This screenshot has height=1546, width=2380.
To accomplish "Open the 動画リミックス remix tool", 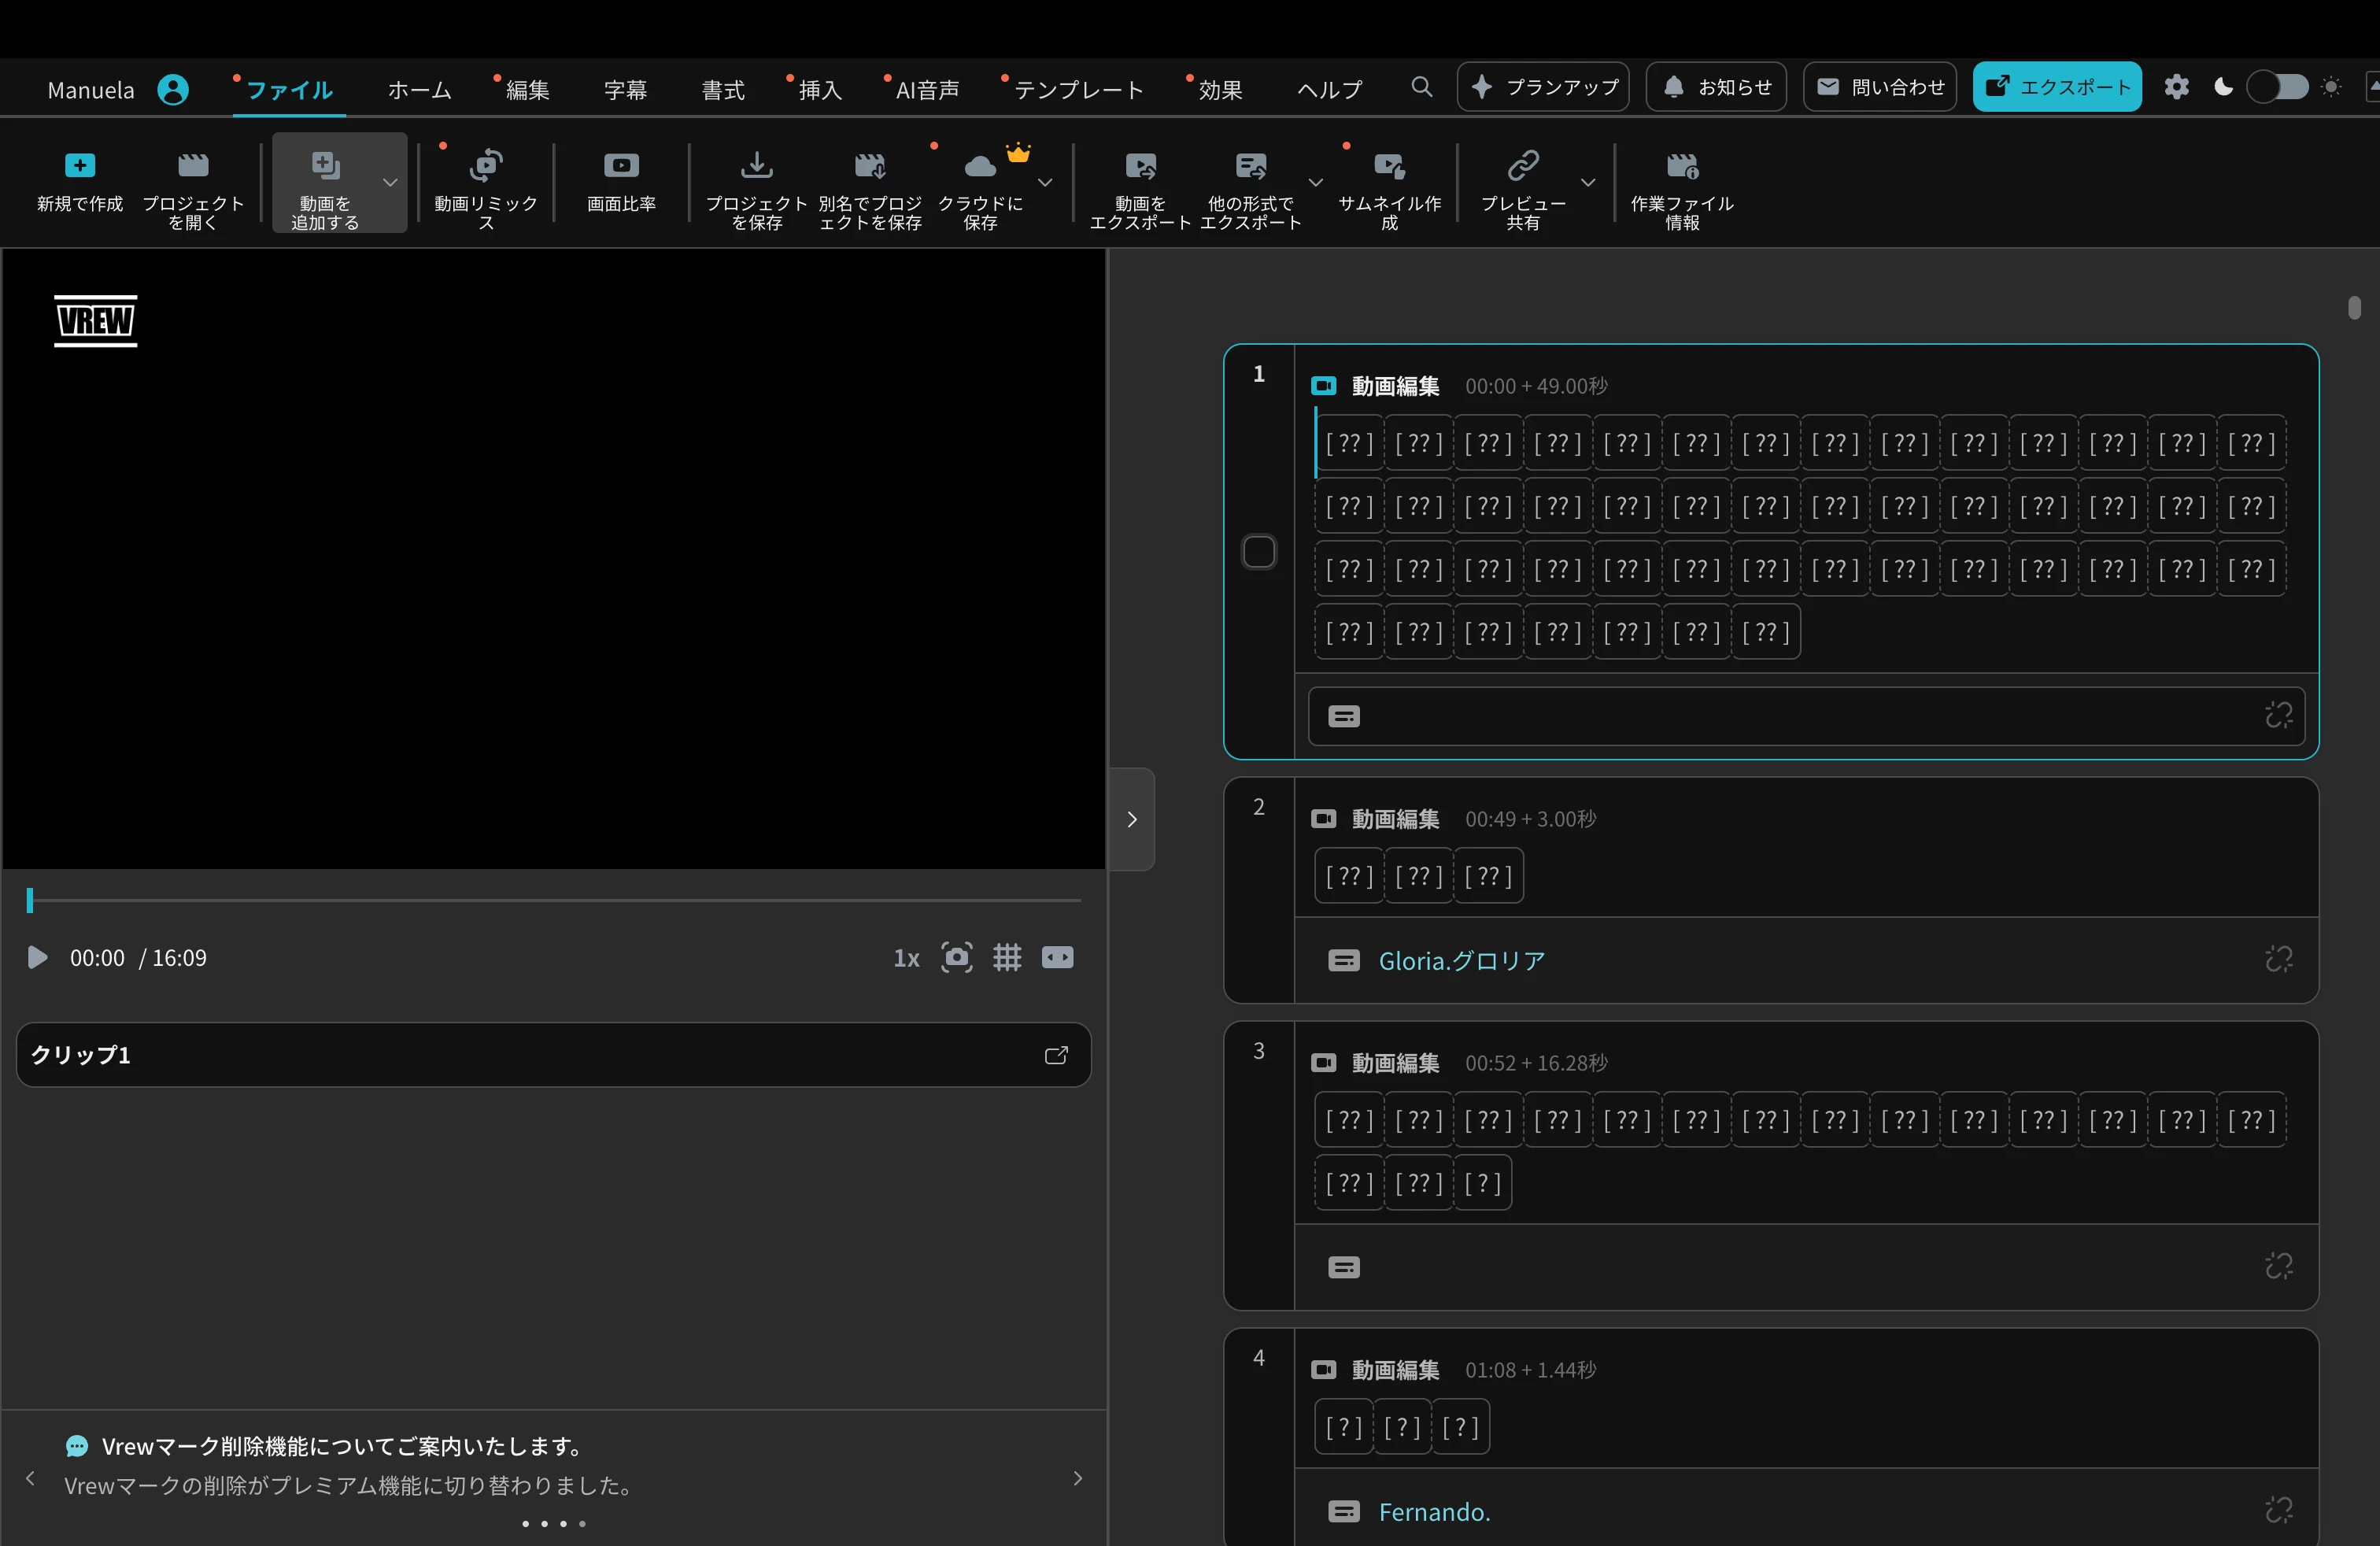I will click(x=486, y=166).
